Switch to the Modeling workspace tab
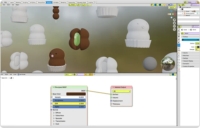200x128 pixels. tap(18, 3)
